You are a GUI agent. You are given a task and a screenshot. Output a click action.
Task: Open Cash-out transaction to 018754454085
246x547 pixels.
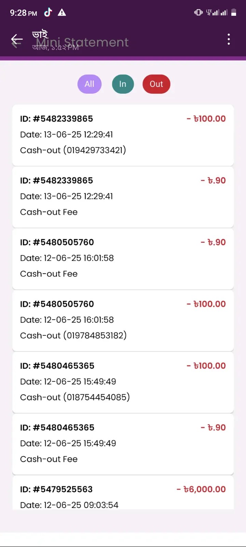pyautogui.click(x=123, y=382)
